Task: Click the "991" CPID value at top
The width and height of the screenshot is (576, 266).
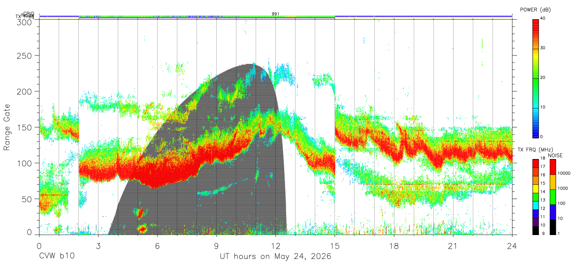Action: pyautogui.click(x=276, y=14)
